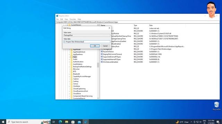Click the tree pane scrollbar thumb
The image size is (222, 124).
pyautogui.click(x=98, y=65)
